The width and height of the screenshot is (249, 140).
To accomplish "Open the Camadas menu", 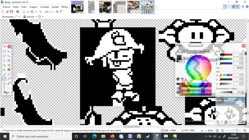I will coord(45,7).
